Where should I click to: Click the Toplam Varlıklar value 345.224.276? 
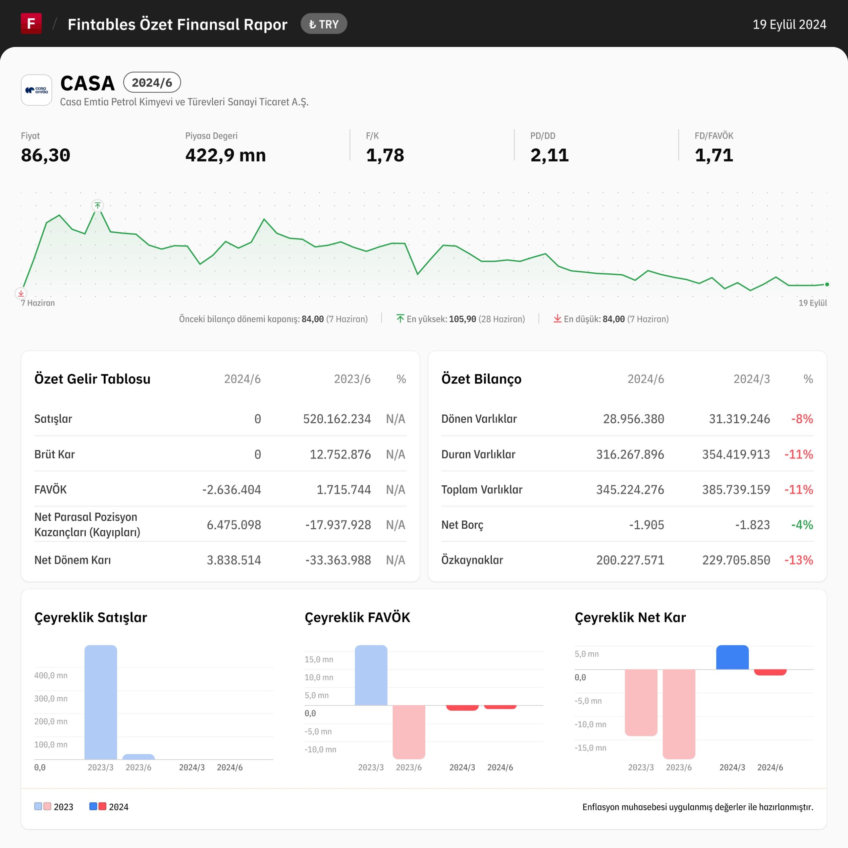(630, 489)
